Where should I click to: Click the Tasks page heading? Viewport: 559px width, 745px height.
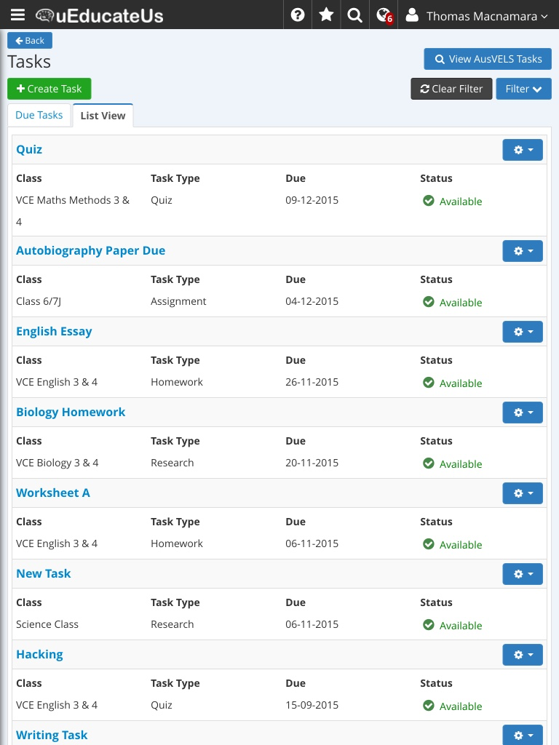[29, 62]
